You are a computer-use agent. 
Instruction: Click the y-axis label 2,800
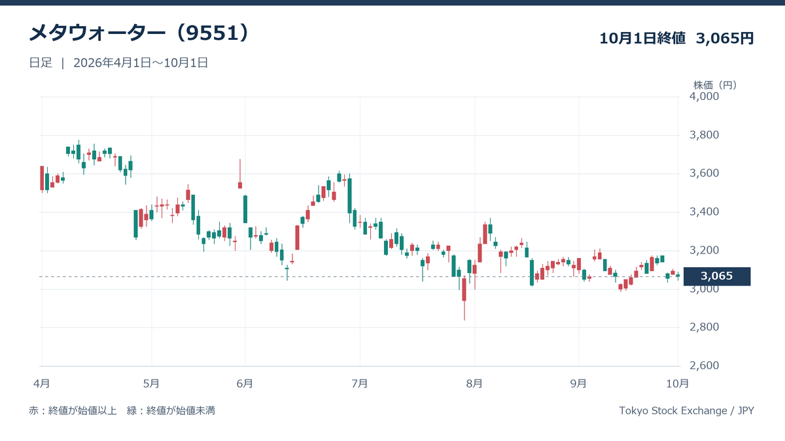coord(705,327)
